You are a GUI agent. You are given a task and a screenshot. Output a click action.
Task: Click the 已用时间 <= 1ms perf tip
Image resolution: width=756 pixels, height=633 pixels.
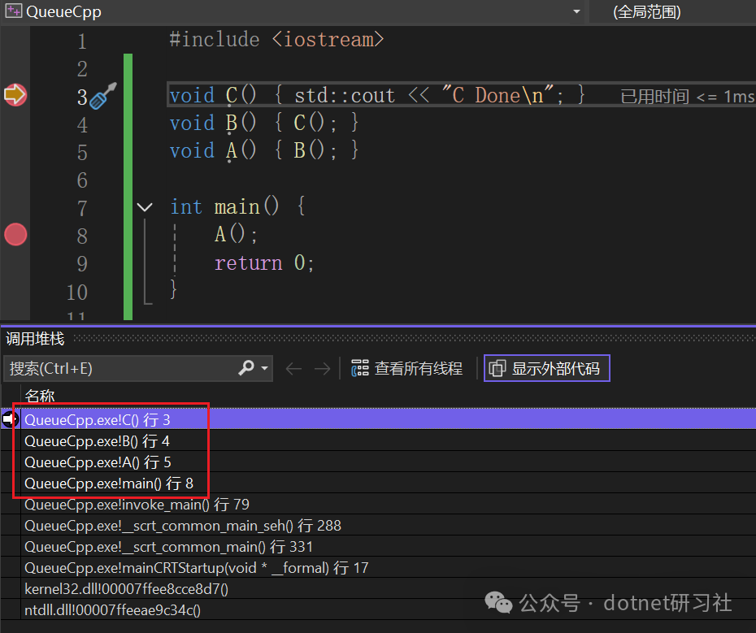pyautogui.click(x=687, y=97)
